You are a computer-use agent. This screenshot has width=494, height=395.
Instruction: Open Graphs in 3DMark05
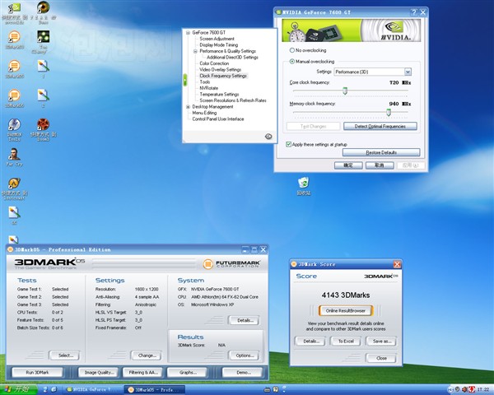[187, 372]
